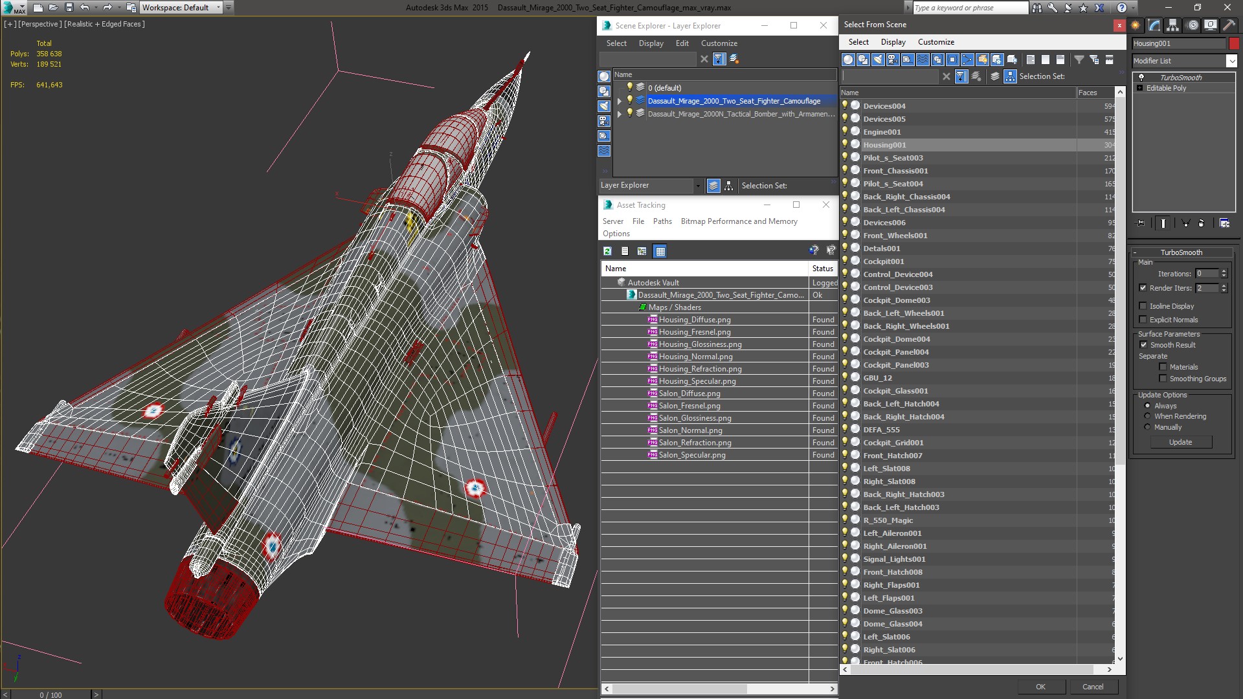Open the Modifier List dropdown
1243x699 pixels.
1231,61
